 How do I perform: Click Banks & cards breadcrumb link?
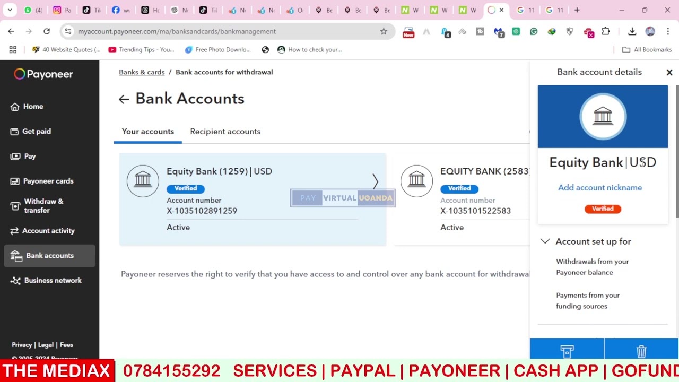(x=142, y=72)
